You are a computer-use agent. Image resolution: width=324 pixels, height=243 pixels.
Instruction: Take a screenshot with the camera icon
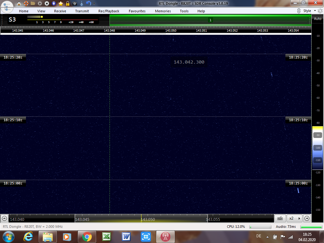75,3
